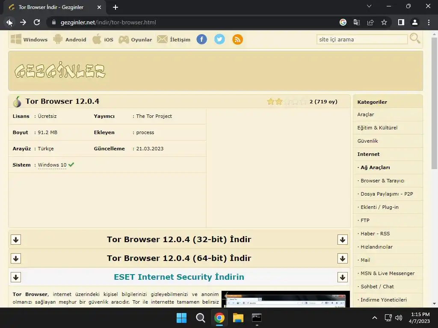Rate with the second gold star
Screen dimensions: 438x328
(279, 102)
